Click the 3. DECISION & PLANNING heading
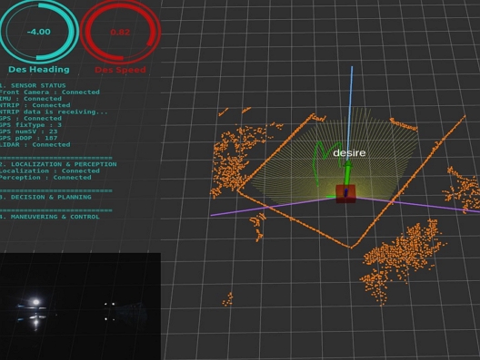This screenshot has width=480, height=360. [x=45, y=198]
